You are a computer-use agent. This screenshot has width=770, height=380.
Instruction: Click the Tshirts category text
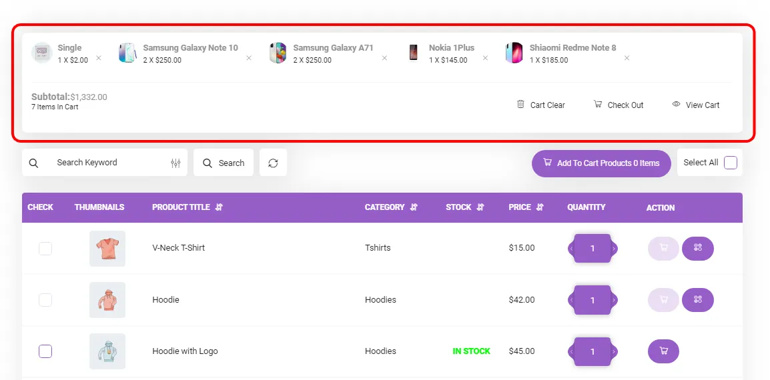click(378, 248)
